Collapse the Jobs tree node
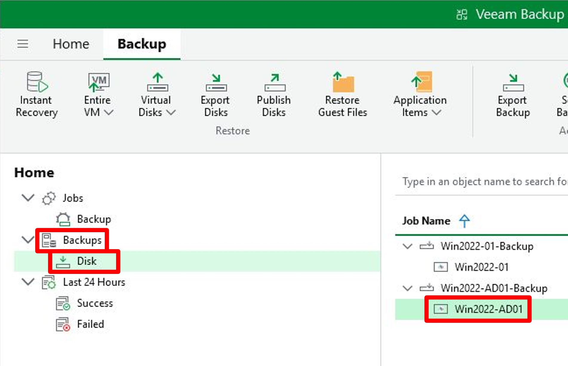 pyautogui.click(x=28, y=197)
